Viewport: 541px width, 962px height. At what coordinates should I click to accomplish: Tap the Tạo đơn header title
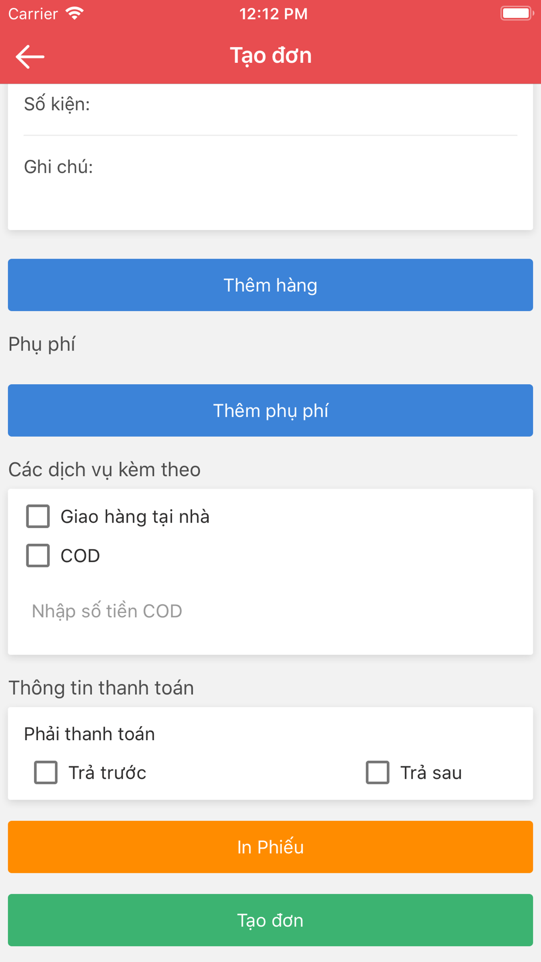[270, 56]
